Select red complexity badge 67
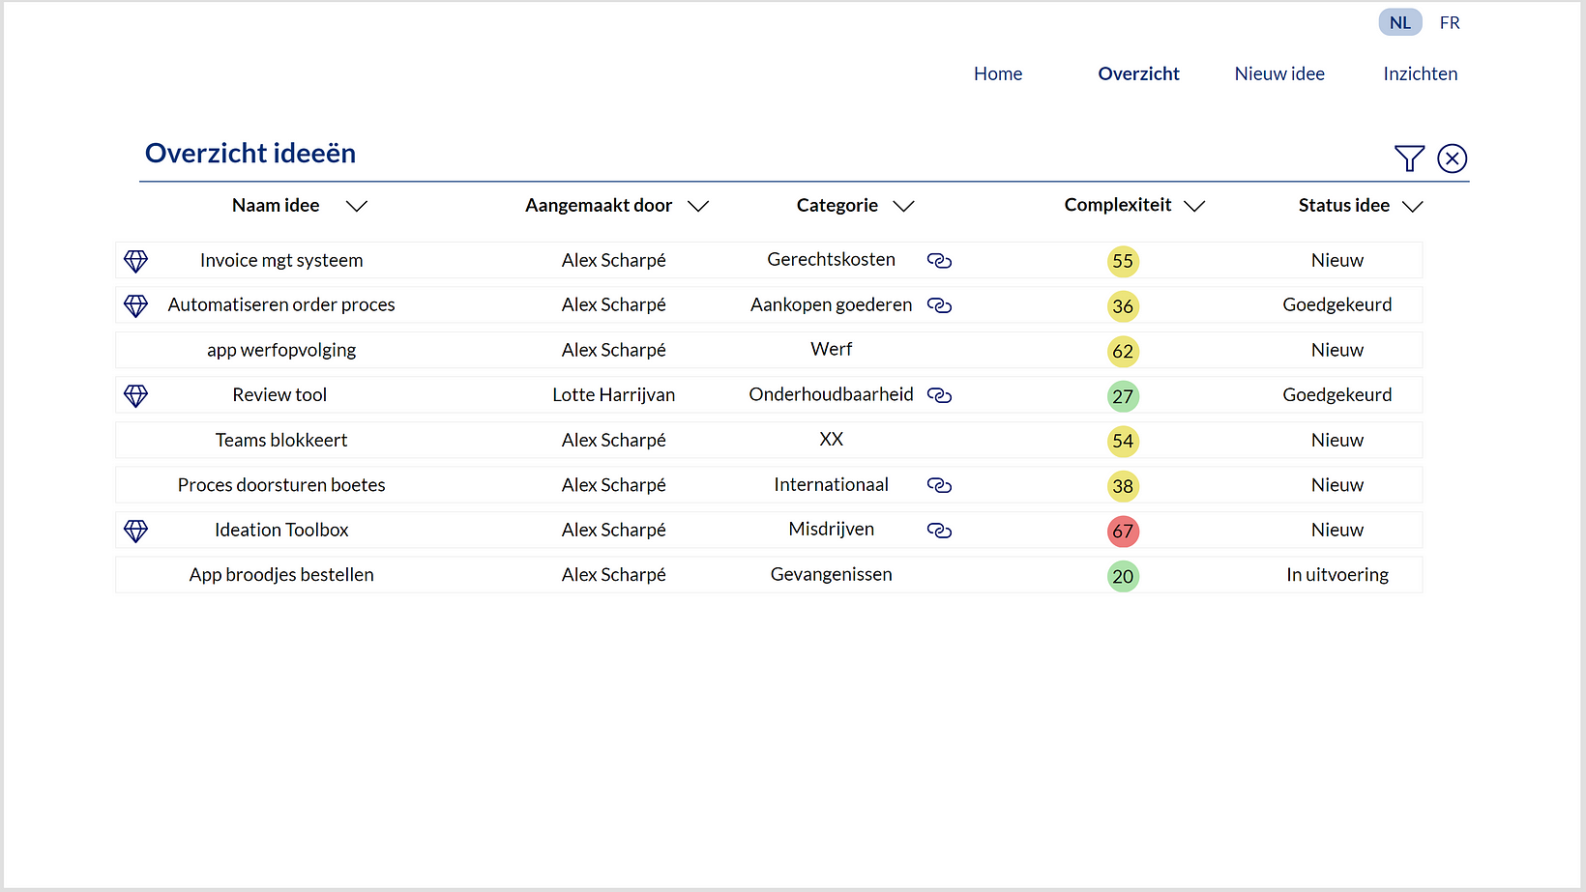 [1123, 531]
